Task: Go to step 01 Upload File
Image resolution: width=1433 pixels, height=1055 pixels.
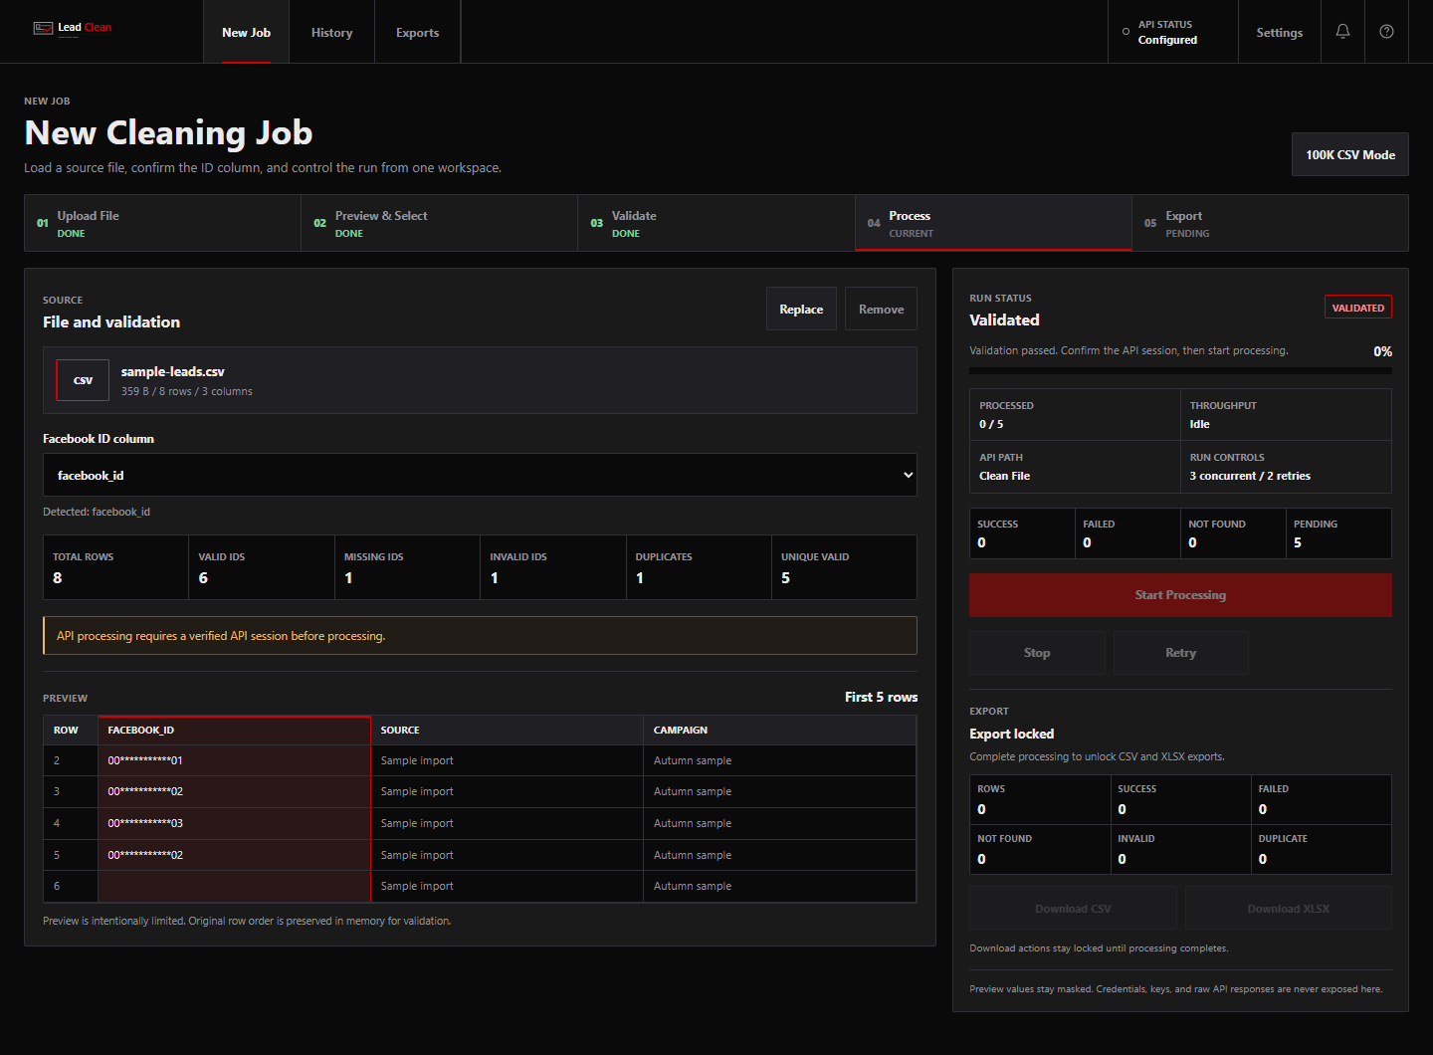Action: coord(162,223)
